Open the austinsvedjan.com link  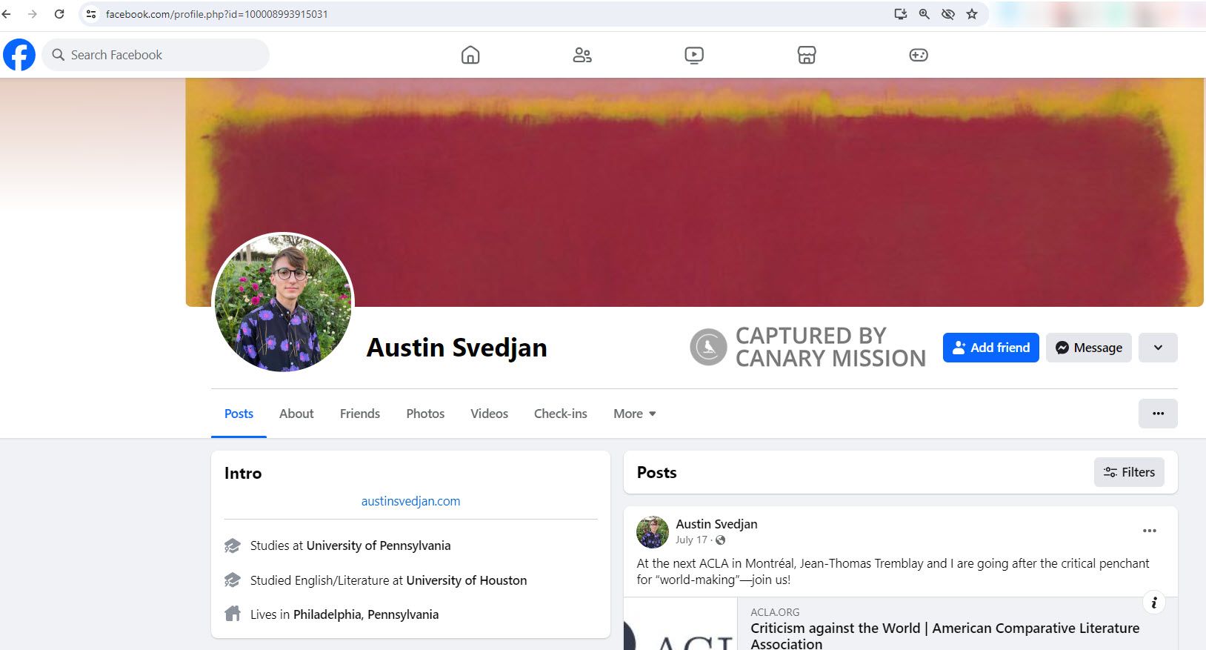tap(410, 501)
